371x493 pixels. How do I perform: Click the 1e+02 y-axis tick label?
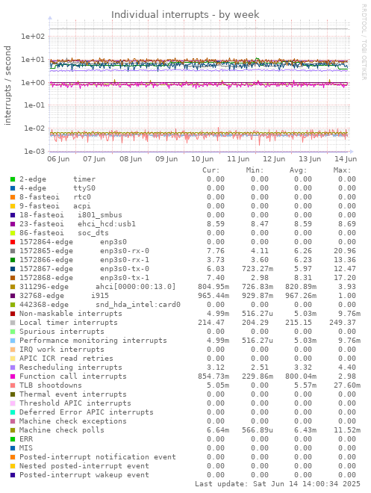(x=33, y=37)
